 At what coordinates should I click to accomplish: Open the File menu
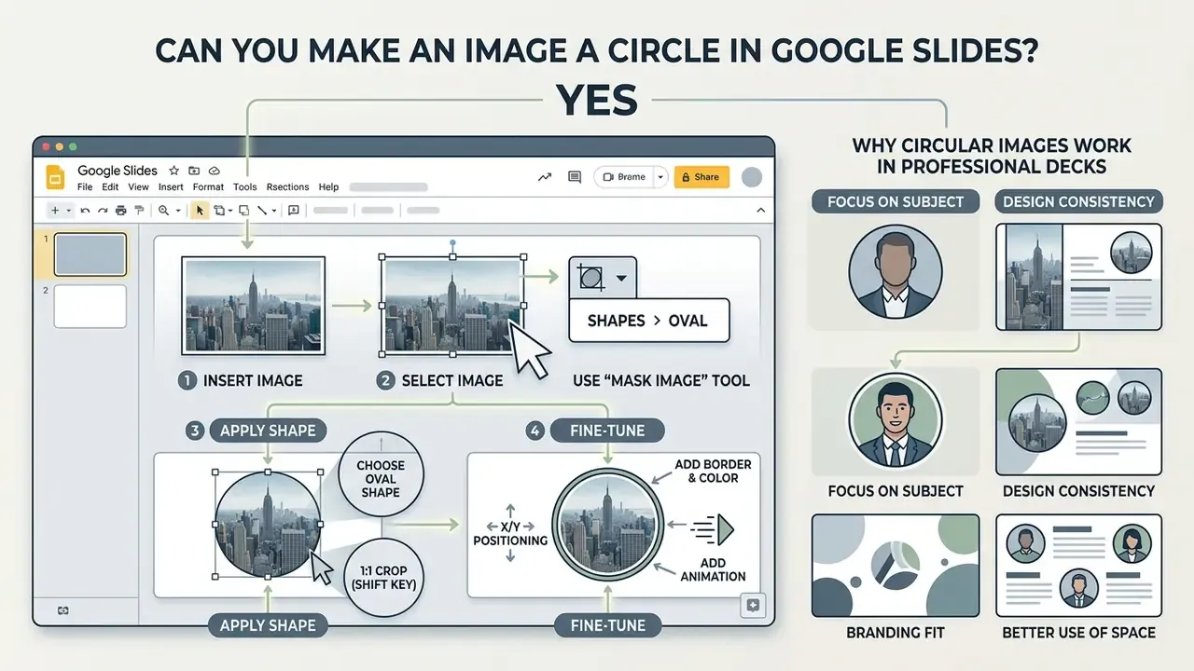click(86, 187)
